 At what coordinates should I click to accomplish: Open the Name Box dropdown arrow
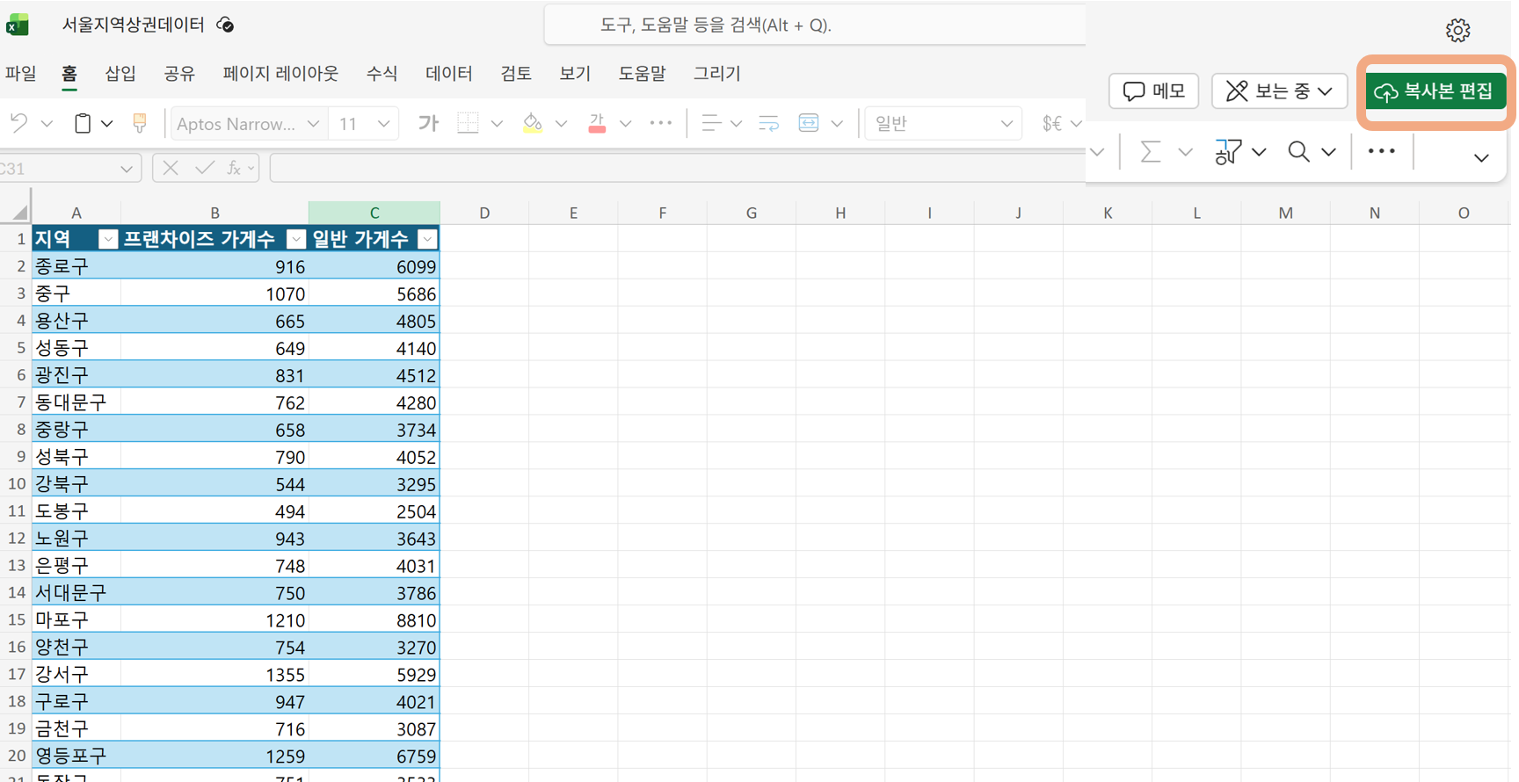tap(127, 169)
